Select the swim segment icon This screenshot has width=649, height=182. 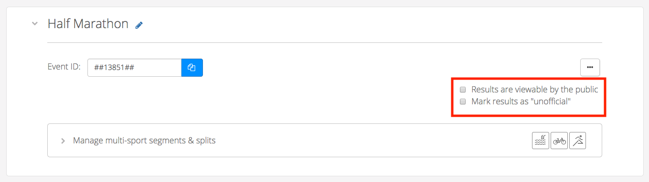(541, 141)
